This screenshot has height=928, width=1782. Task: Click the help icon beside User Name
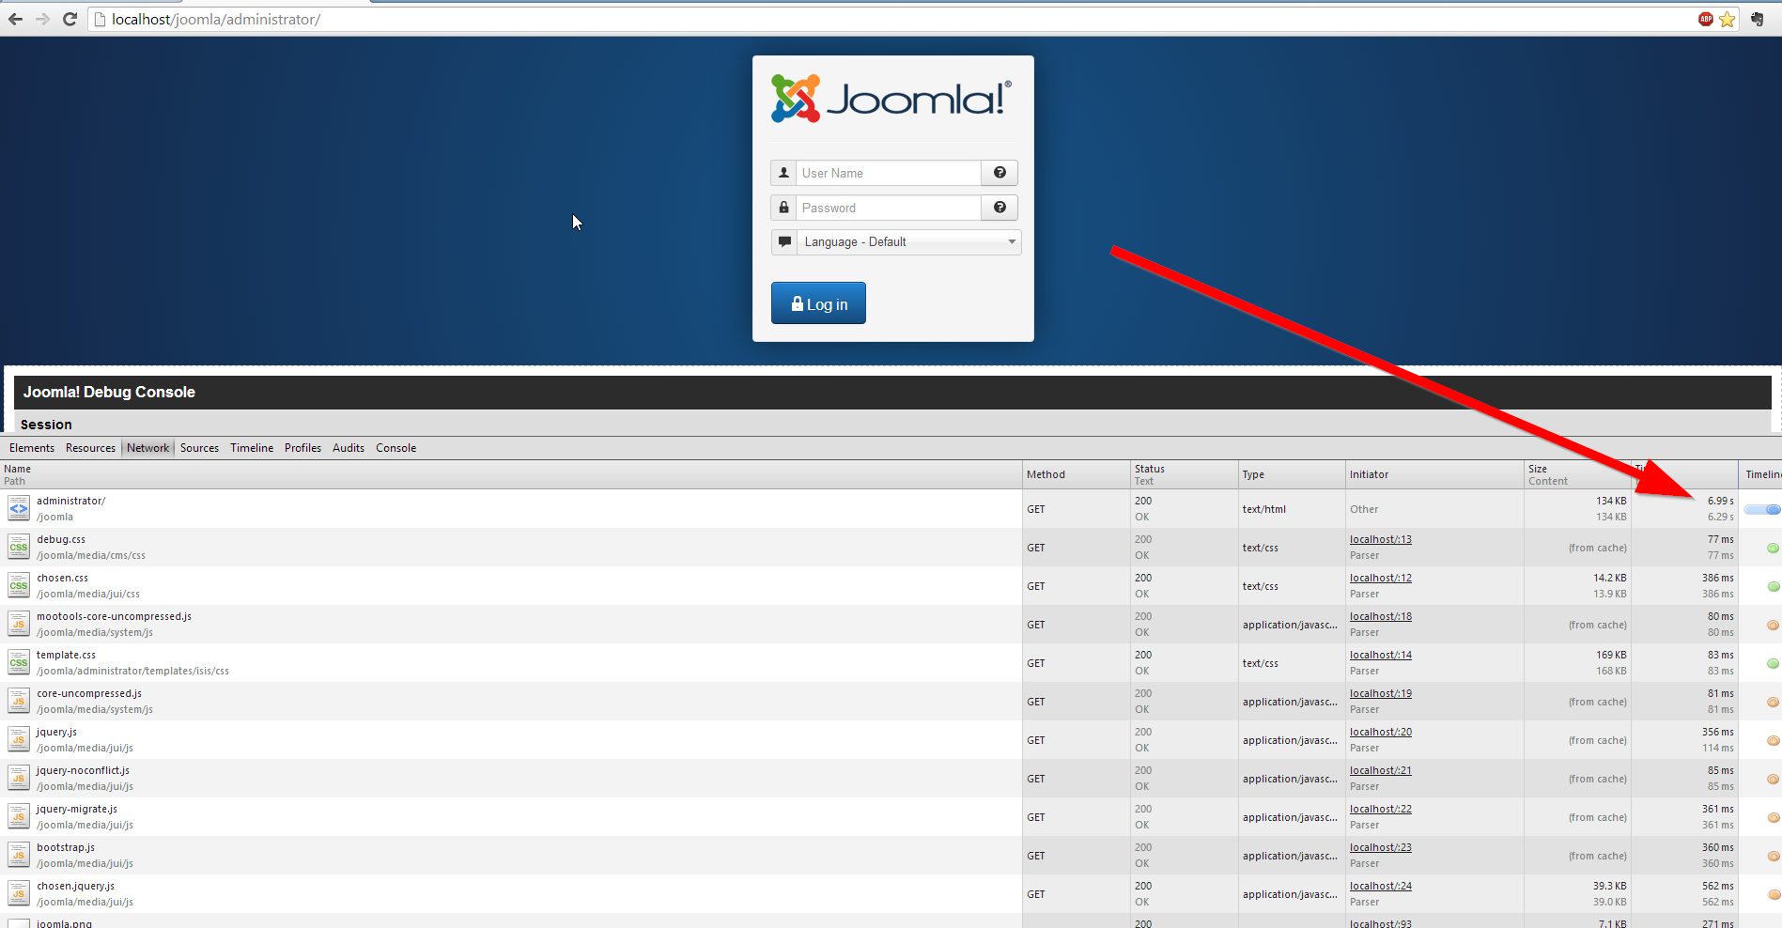coord(999,173)
